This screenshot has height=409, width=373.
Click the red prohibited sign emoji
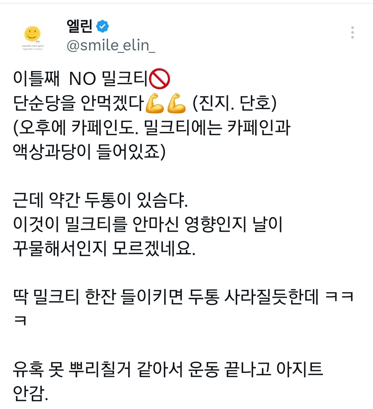(159, 78)
